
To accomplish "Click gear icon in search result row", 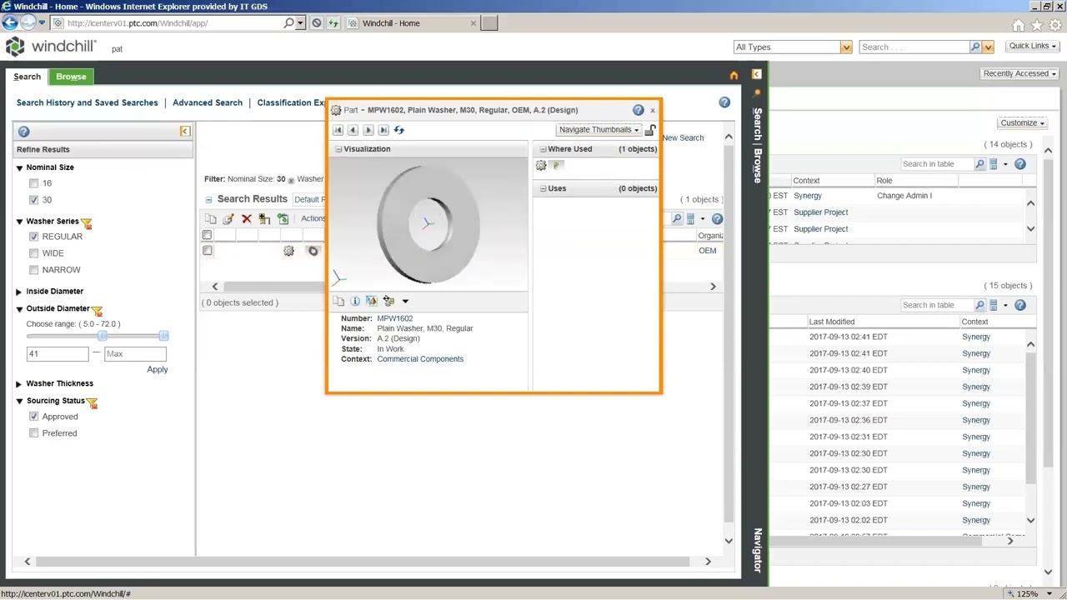I will pyautogui.click(x=288, y=251).
